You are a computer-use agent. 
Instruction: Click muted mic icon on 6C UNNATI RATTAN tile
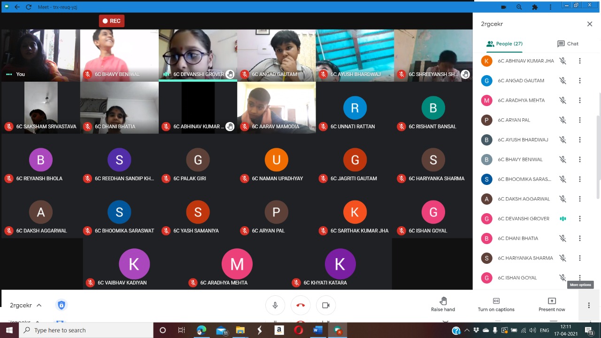(x=323, y=126)
